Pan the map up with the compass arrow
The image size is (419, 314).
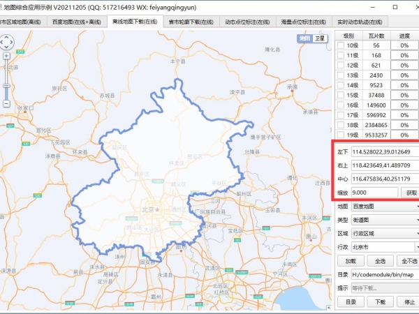(8, 36)
